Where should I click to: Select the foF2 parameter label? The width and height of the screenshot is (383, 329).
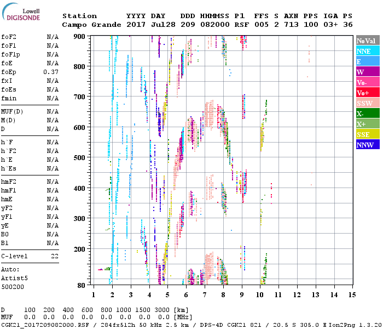8,37
